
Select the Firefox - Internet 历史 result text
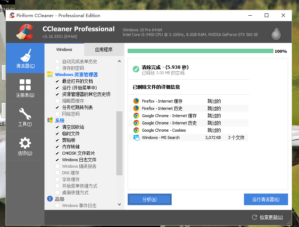[162, 108]
